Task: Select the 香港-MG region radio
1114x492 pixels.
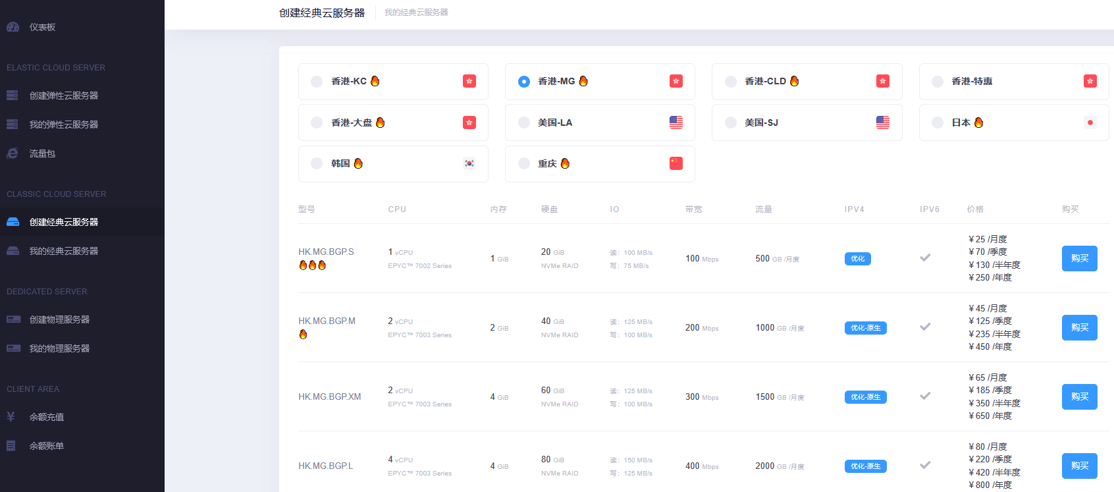Action: pyautogui.click(x=524, y=82)
